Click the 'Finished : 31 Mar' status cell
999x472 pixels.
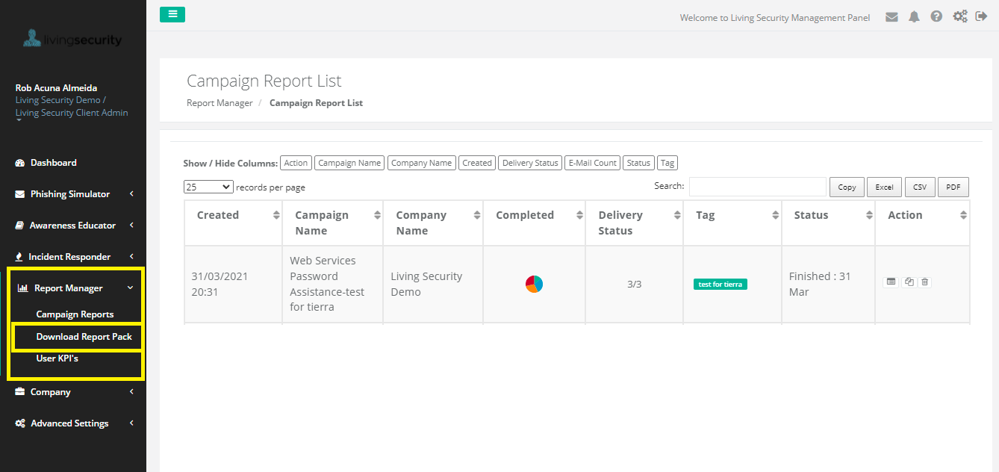click(829, 284)
